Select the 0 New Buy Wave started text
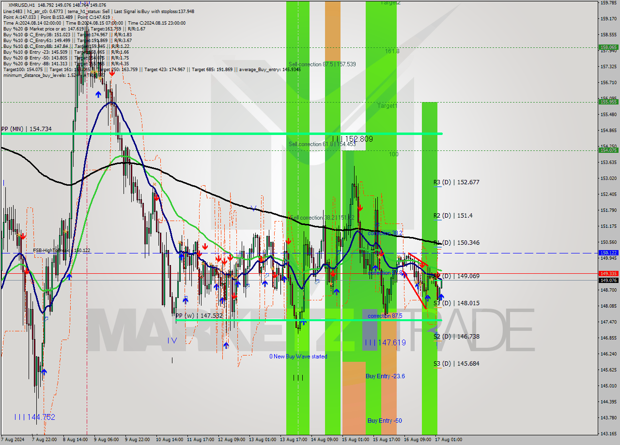This screenshot has width=620, height=445. (x=298, y=356)
